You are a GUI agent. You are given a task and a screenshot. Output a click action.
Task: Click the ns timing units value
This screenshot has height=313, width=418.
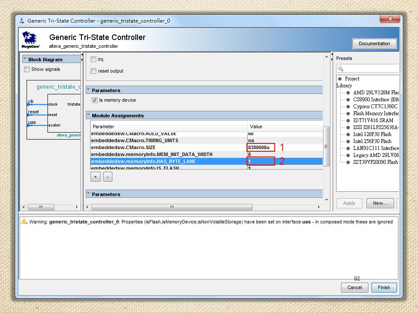[251, 140]
